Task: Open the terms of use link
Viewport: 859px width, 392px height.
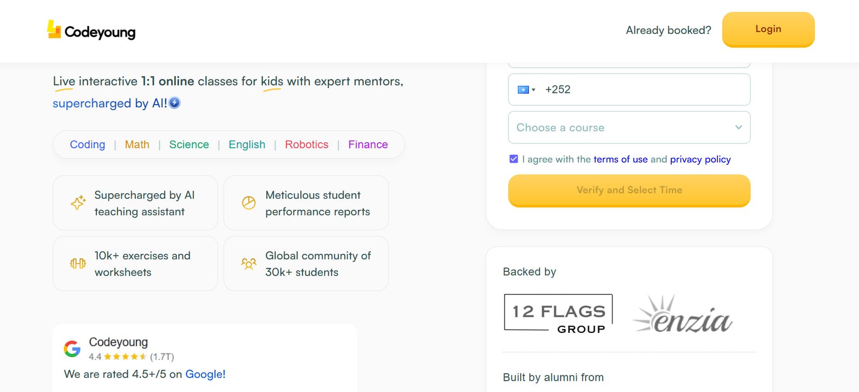Action: pyautogui.click(x=621, y=159)
